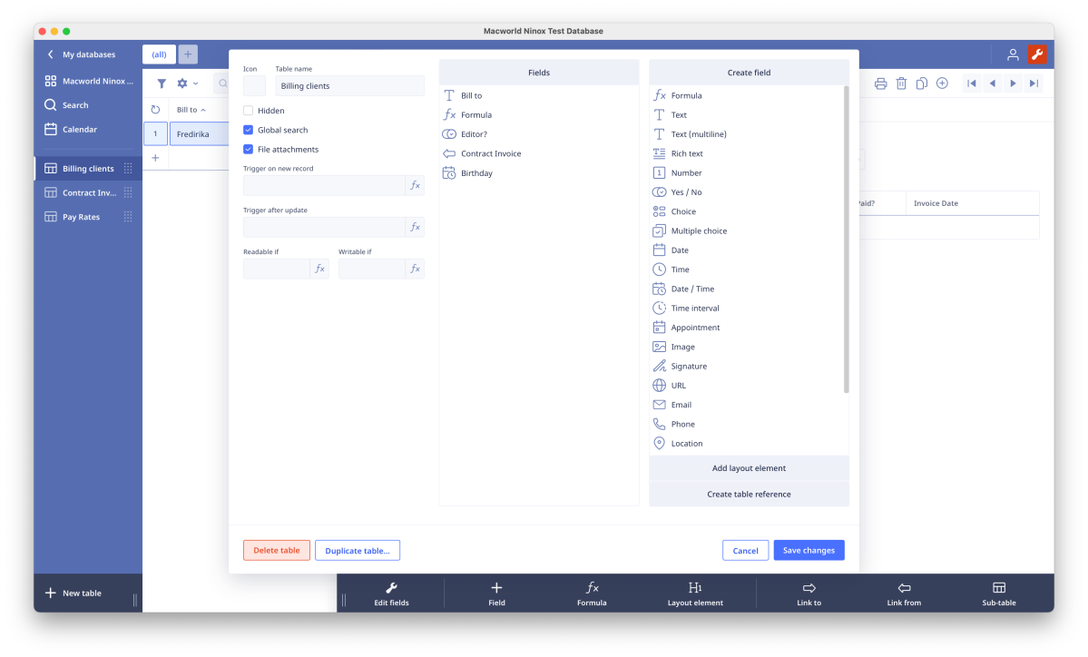This screenshot has width=1088, height=657.
Task: Select the (all) view tab
Action: click(x=159, y=54)
